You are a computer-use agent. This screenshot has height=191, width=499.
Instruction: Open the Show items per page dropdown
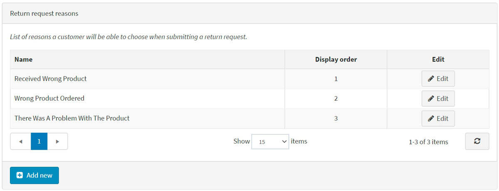point(270,141)
